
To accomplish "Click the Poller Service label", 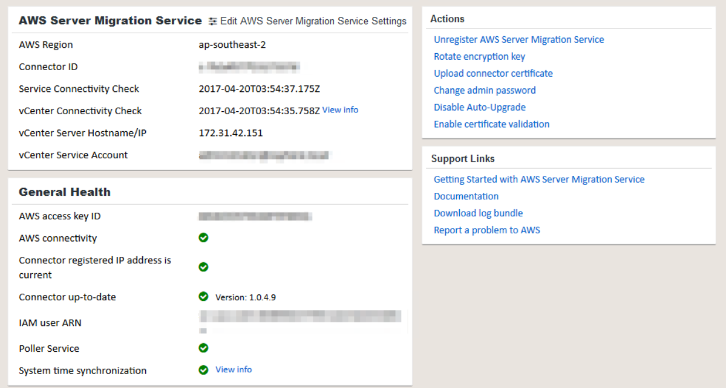I will click(49, 349).
